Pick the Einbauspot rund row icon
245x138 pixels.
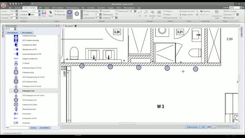pos(16,91)
